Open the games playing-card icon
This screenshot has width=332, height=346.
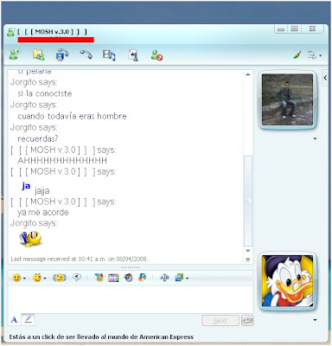tap(133, 55)
